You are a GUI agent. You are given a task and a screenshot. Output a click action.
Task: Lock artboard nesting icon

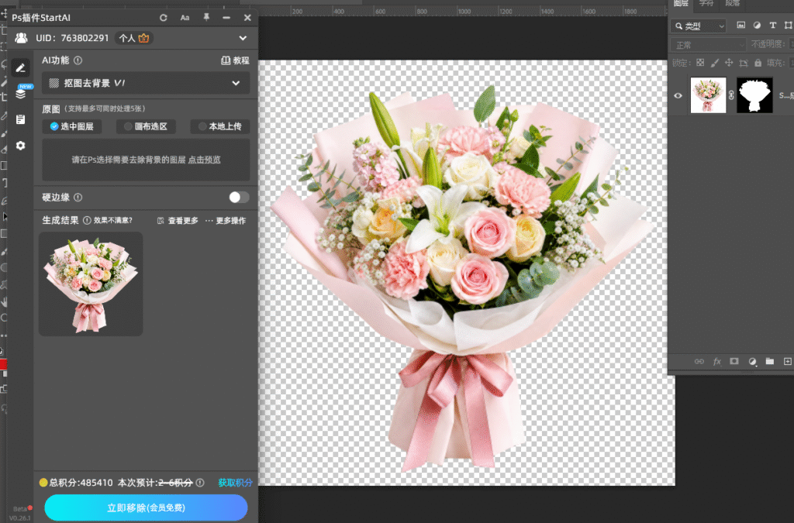click(744, 63)
